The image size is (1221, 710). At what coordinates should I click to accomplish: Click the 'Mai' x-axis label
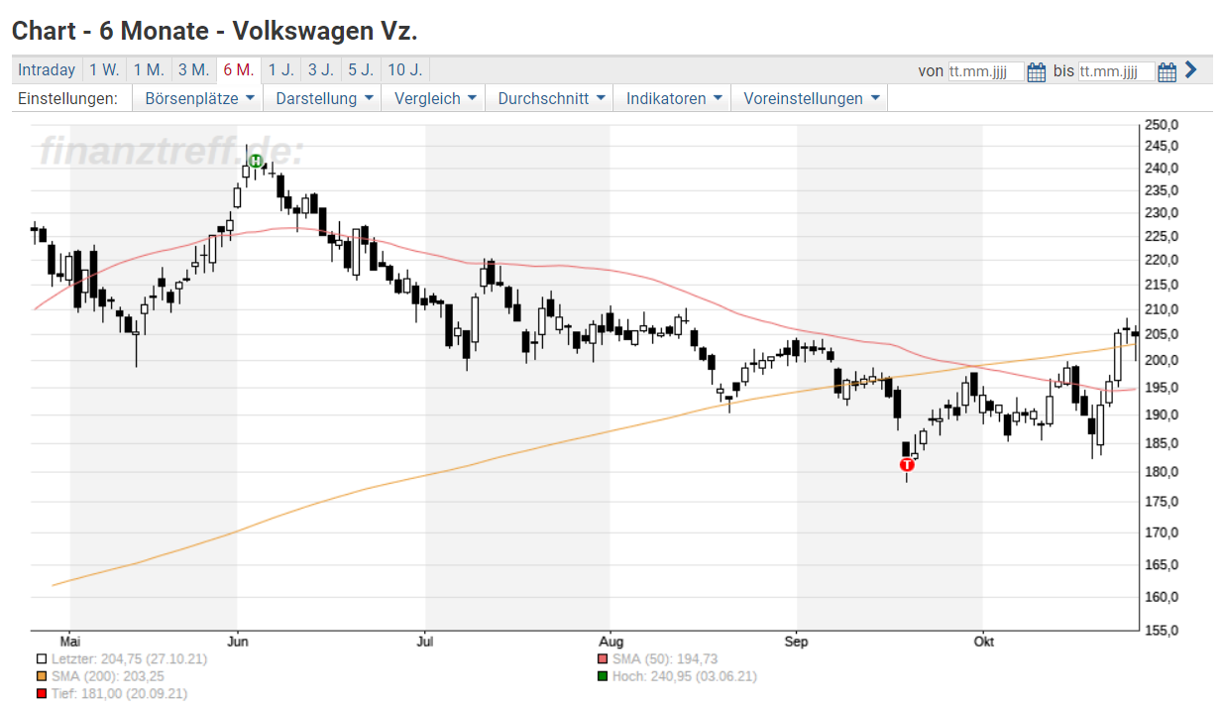click(69, 642)
